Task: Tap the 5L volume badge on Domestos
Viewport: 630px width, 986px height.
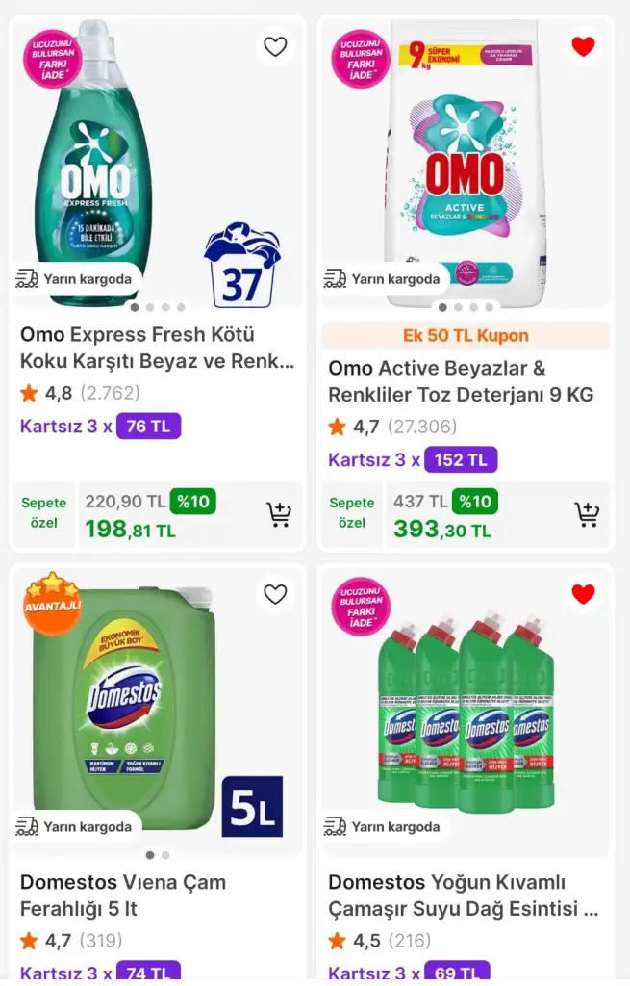Action: (252, 806)
